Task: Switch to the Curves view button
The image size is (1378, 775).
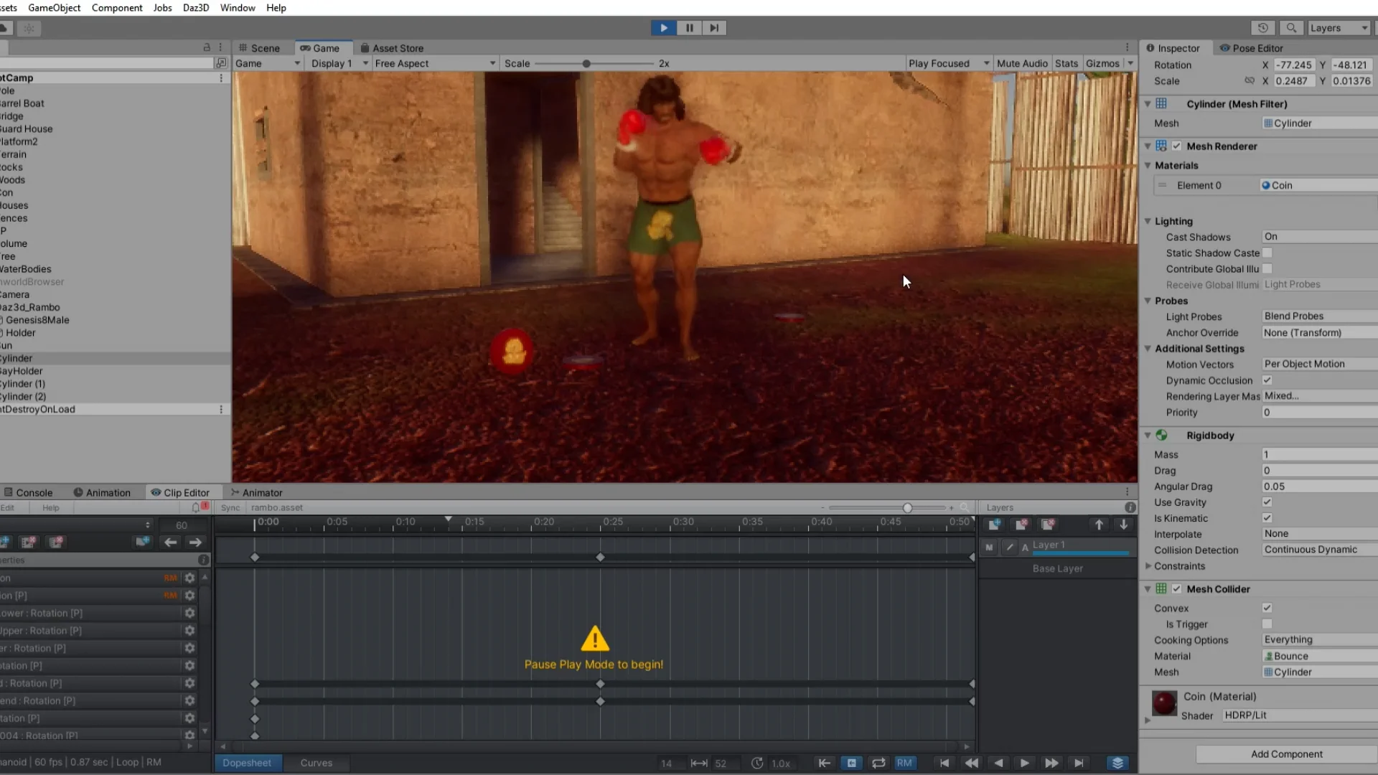Action: coord(316,763)
